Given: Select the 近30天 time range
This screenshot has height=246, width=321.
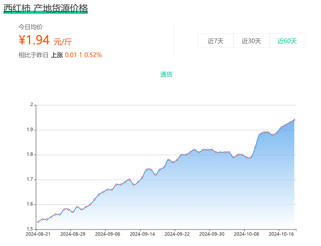Looking at the screenshot, I should (251, 41).
